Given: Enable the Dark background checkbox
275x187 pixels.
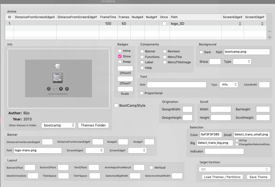Looking at the screenshot, I should coord(201,52).
